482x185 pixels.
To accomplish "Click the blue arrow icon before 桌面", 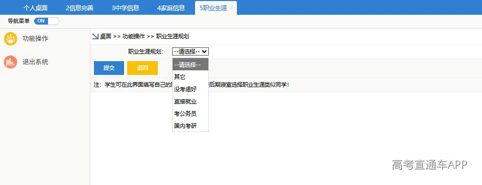I will pyautogui.click(x=95, y=36).
